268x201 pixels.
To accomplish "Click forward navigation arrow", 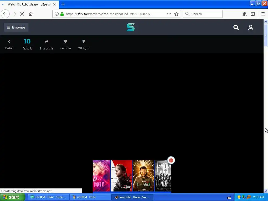I will coord(14,14).
